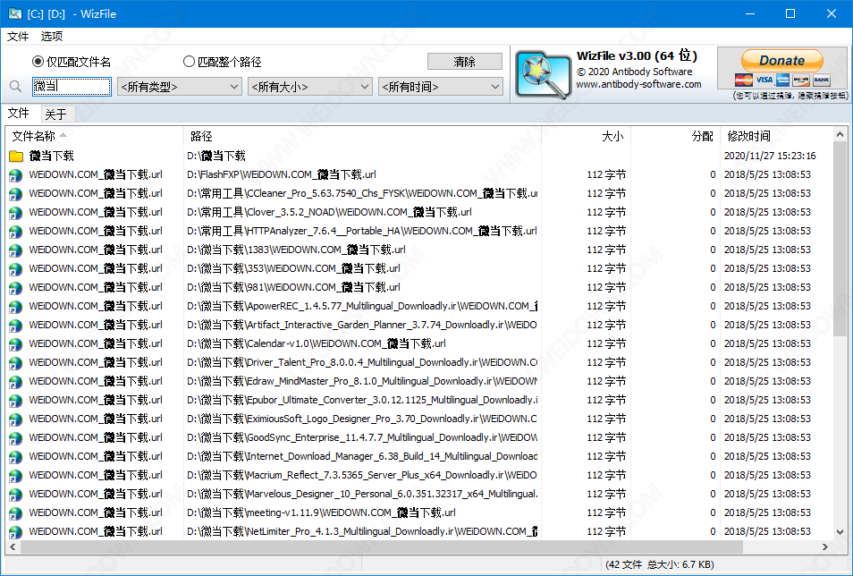
Task: Click status text 42 文件 总大小: 6.7 KB
Action: [x=659, y=564]
